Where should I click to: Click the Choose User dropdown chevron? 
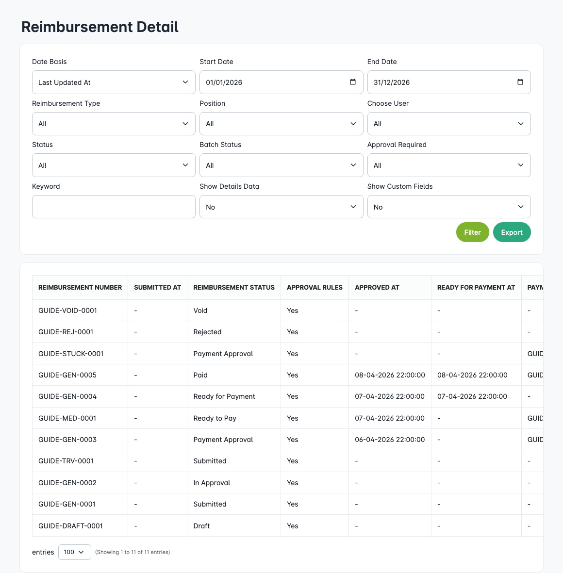[522, 124]
